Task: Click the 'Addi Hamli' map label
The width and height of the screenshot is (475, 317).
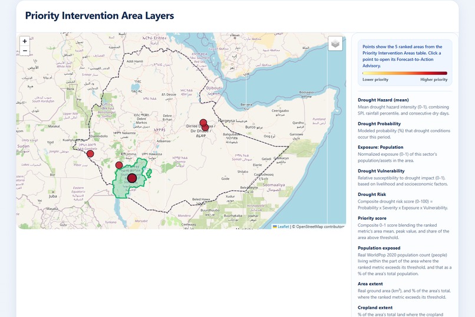Action: pyautogui.click(x=135, y=61)
